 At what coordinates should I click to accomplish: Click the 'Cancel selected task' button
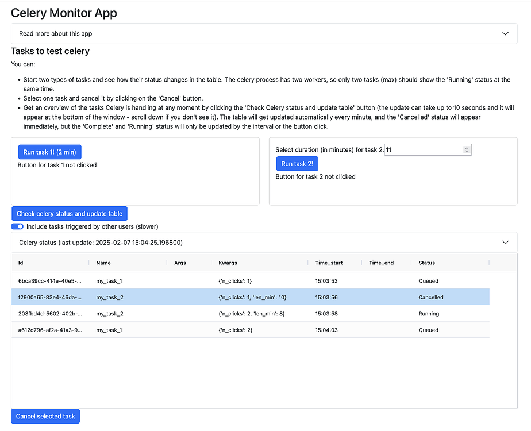pyautogui.click(x=45, y=415)
